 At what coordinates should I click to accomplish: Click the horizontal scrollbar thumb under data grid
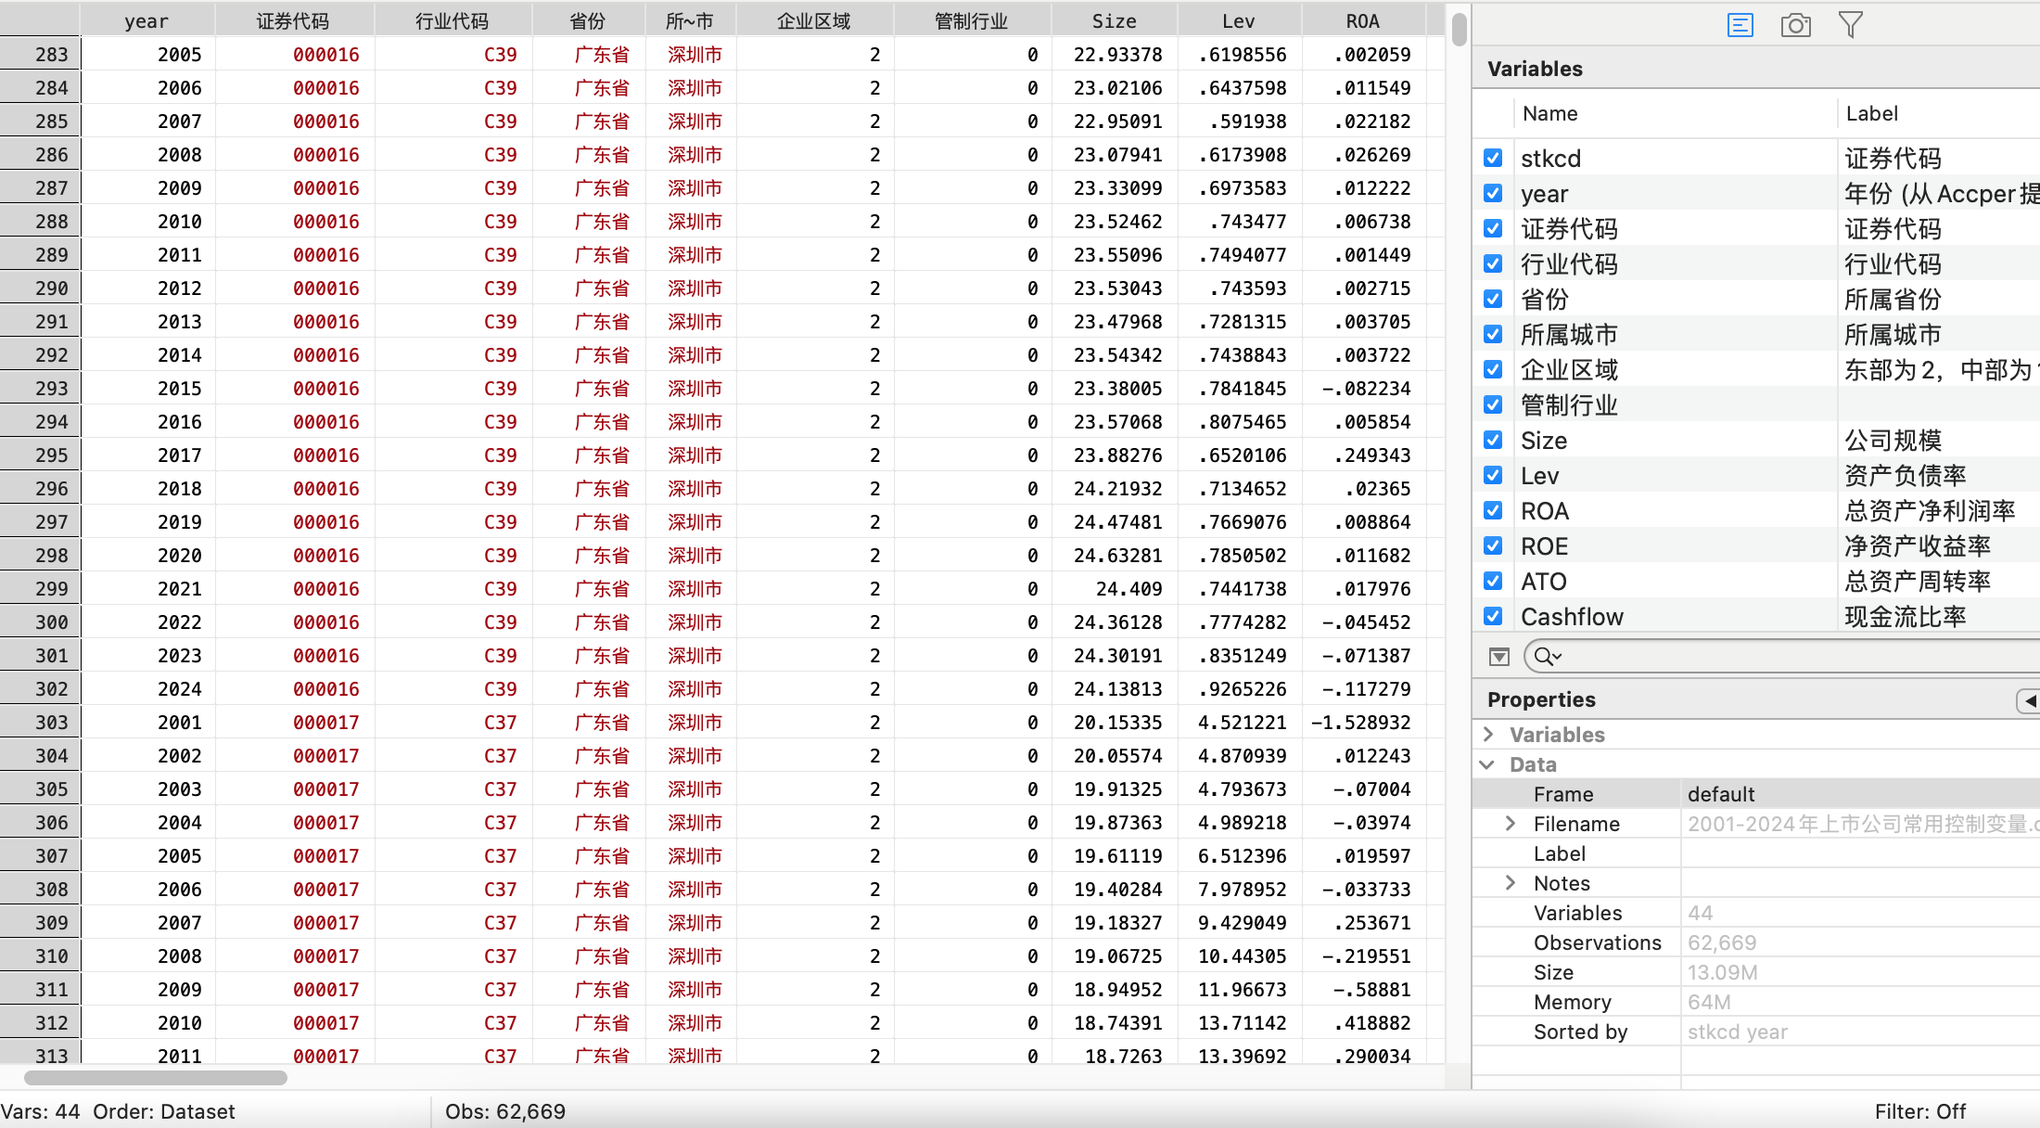[x=155, y=1078]
